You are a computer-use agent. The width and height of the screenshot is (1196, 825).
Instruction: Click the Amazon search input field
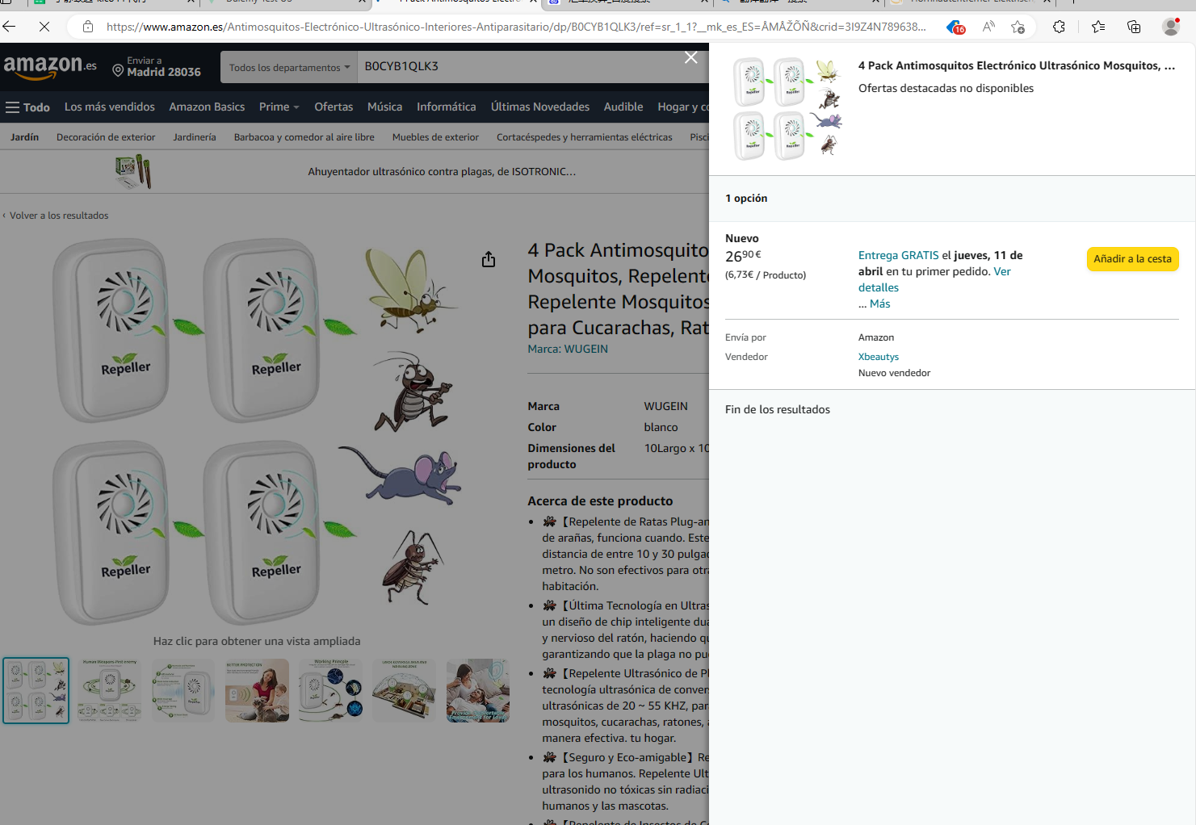(x=517, y=66)
